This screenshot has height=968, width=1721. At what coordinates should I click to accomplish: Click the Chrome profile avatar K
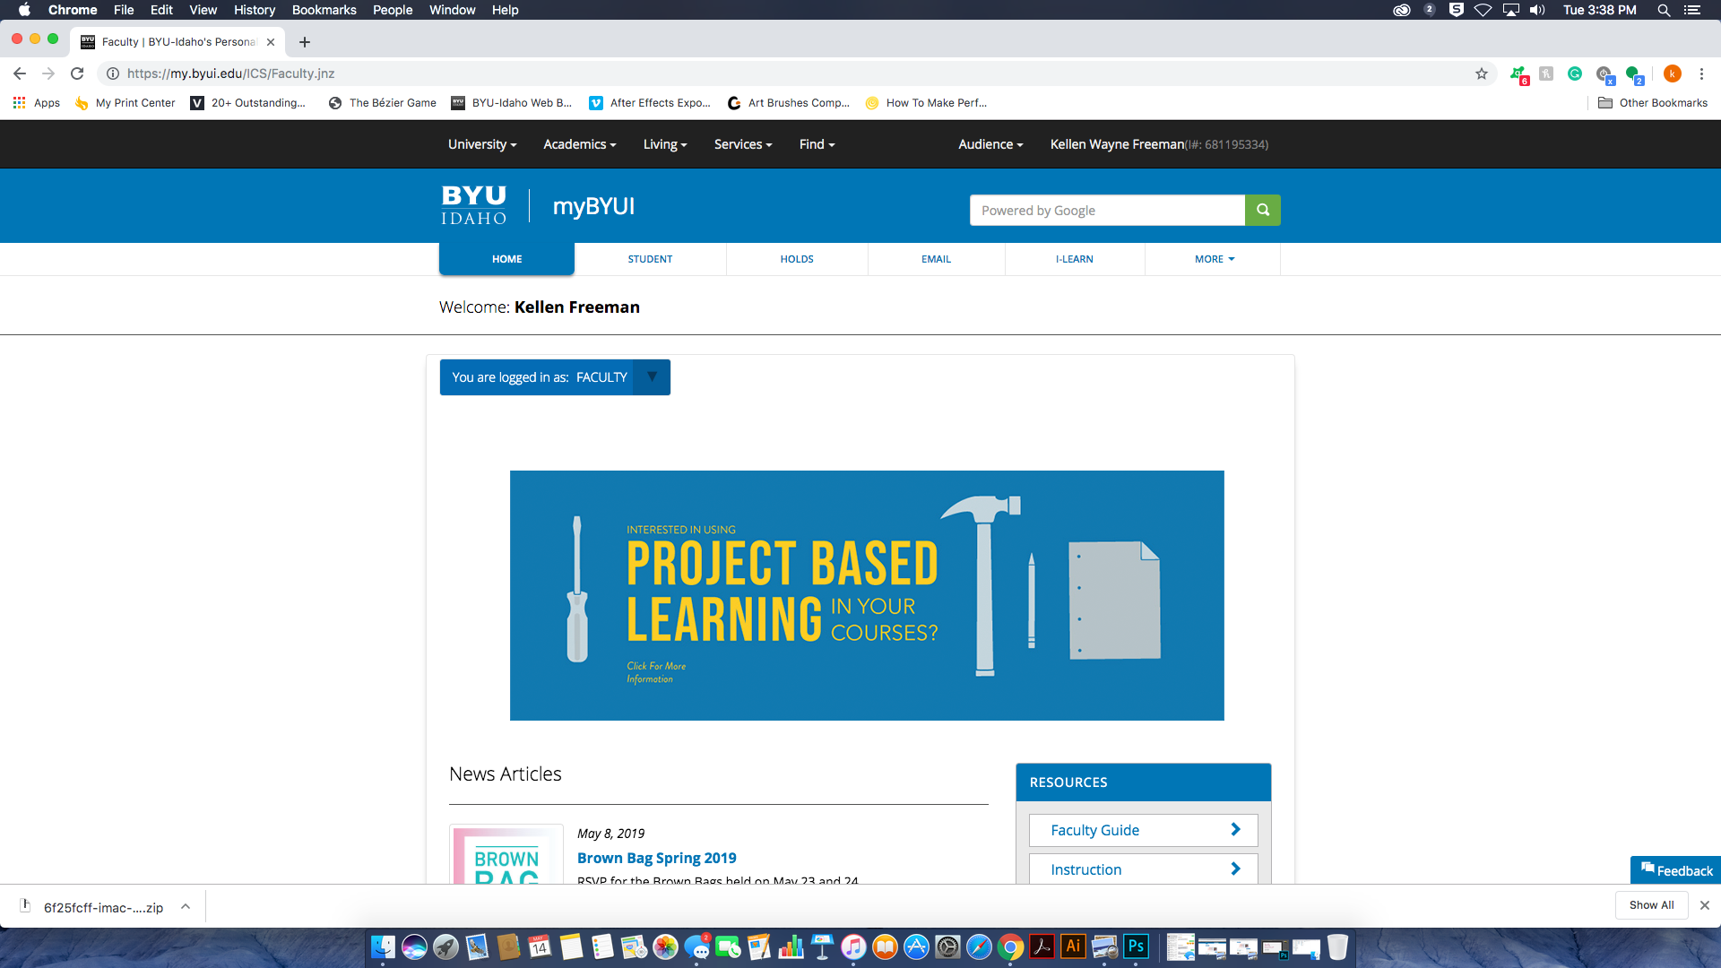[x=1672, y=73]
